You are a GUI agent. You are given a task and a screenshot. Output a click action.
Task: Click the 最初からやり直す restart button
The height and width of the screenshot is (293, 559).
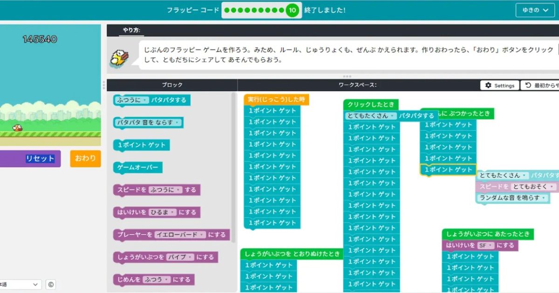click(540, 86)
